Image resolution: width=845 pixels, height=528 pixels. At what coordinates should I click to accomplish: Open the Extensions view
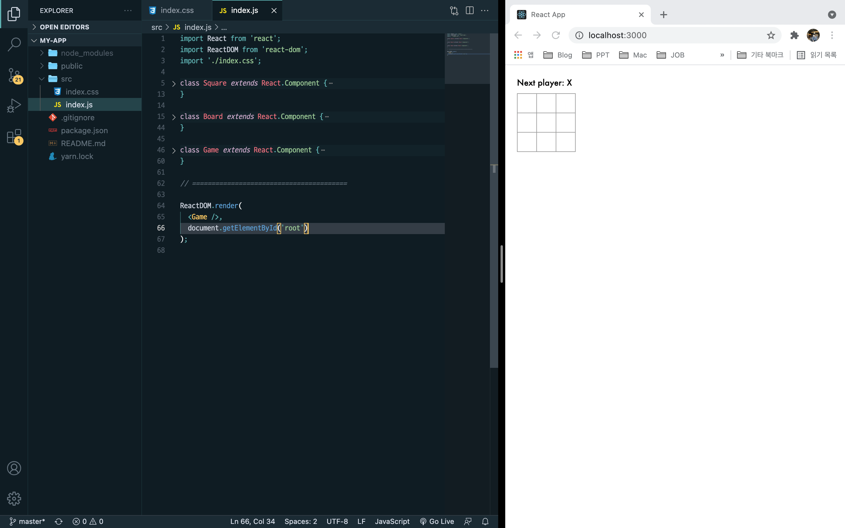[14, 136]
